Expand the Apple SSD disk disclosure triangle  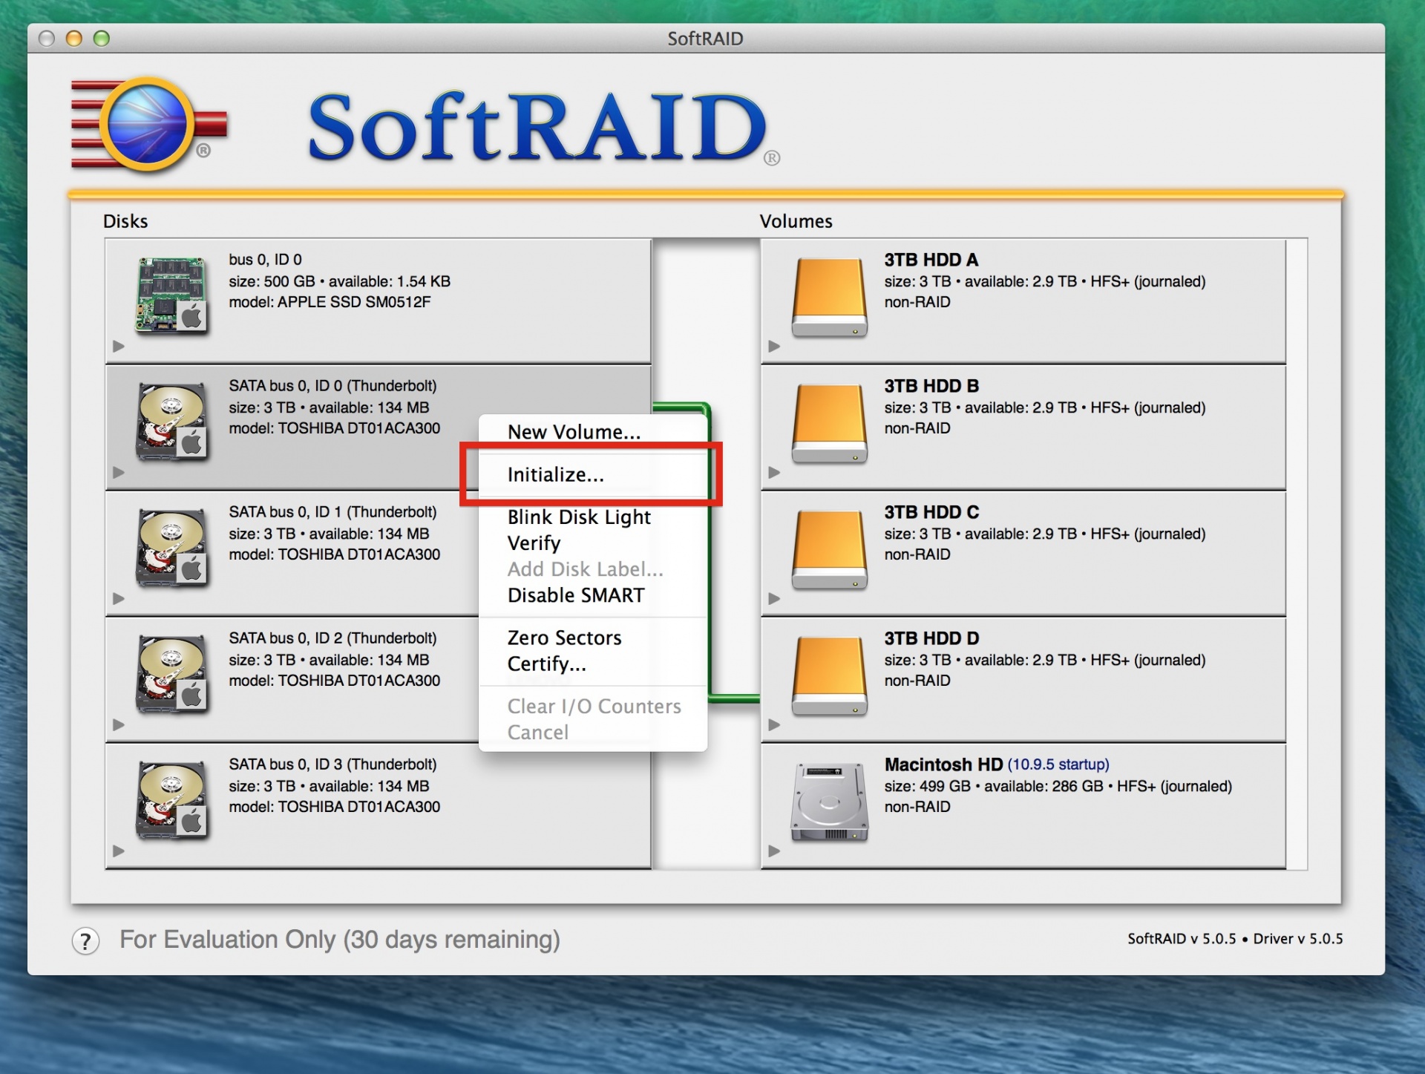(x=119, y=346)
